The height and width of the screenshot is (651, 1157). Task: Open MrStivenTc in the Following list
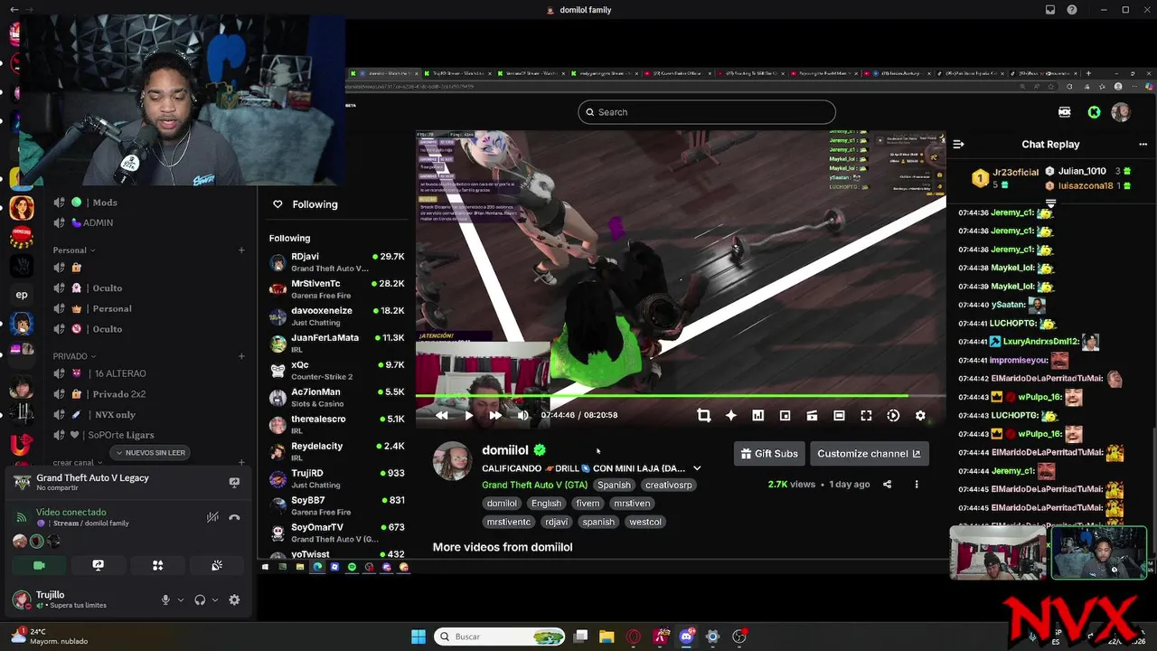[x=336, y=289]
